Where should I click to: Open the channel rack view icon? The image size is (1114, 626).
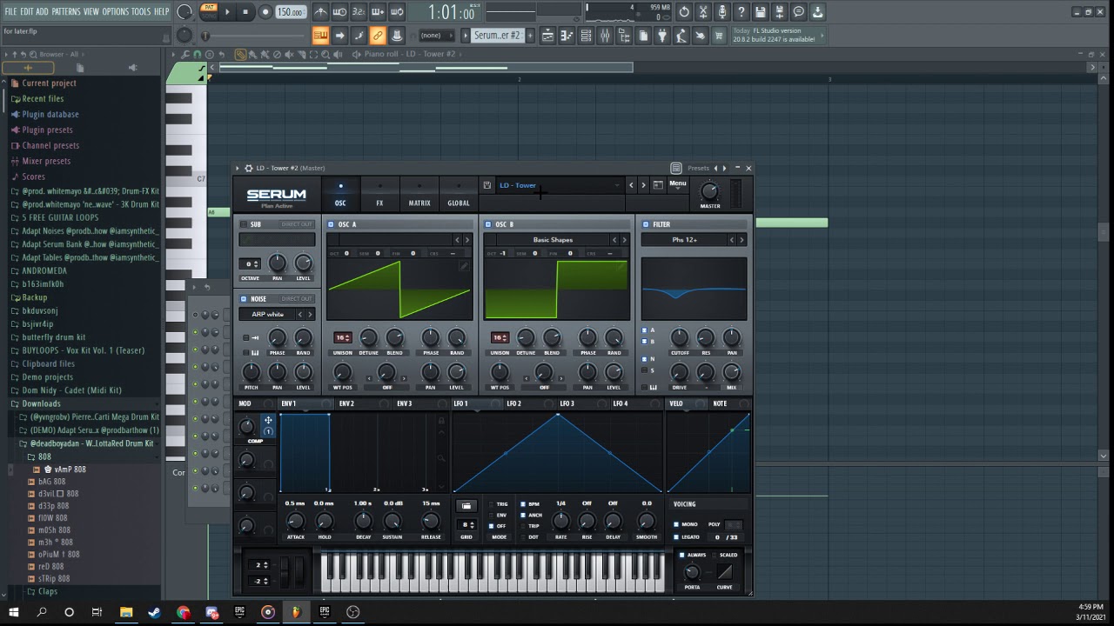pos(586,36)
